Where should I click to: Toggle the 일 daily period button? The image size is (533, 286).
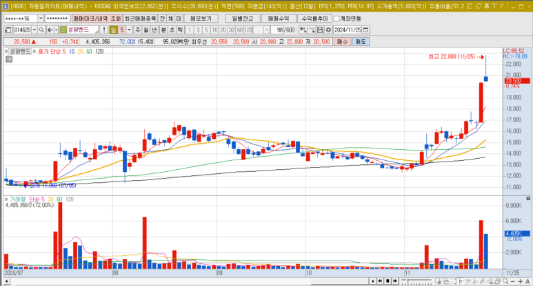[x=113, y=30]
